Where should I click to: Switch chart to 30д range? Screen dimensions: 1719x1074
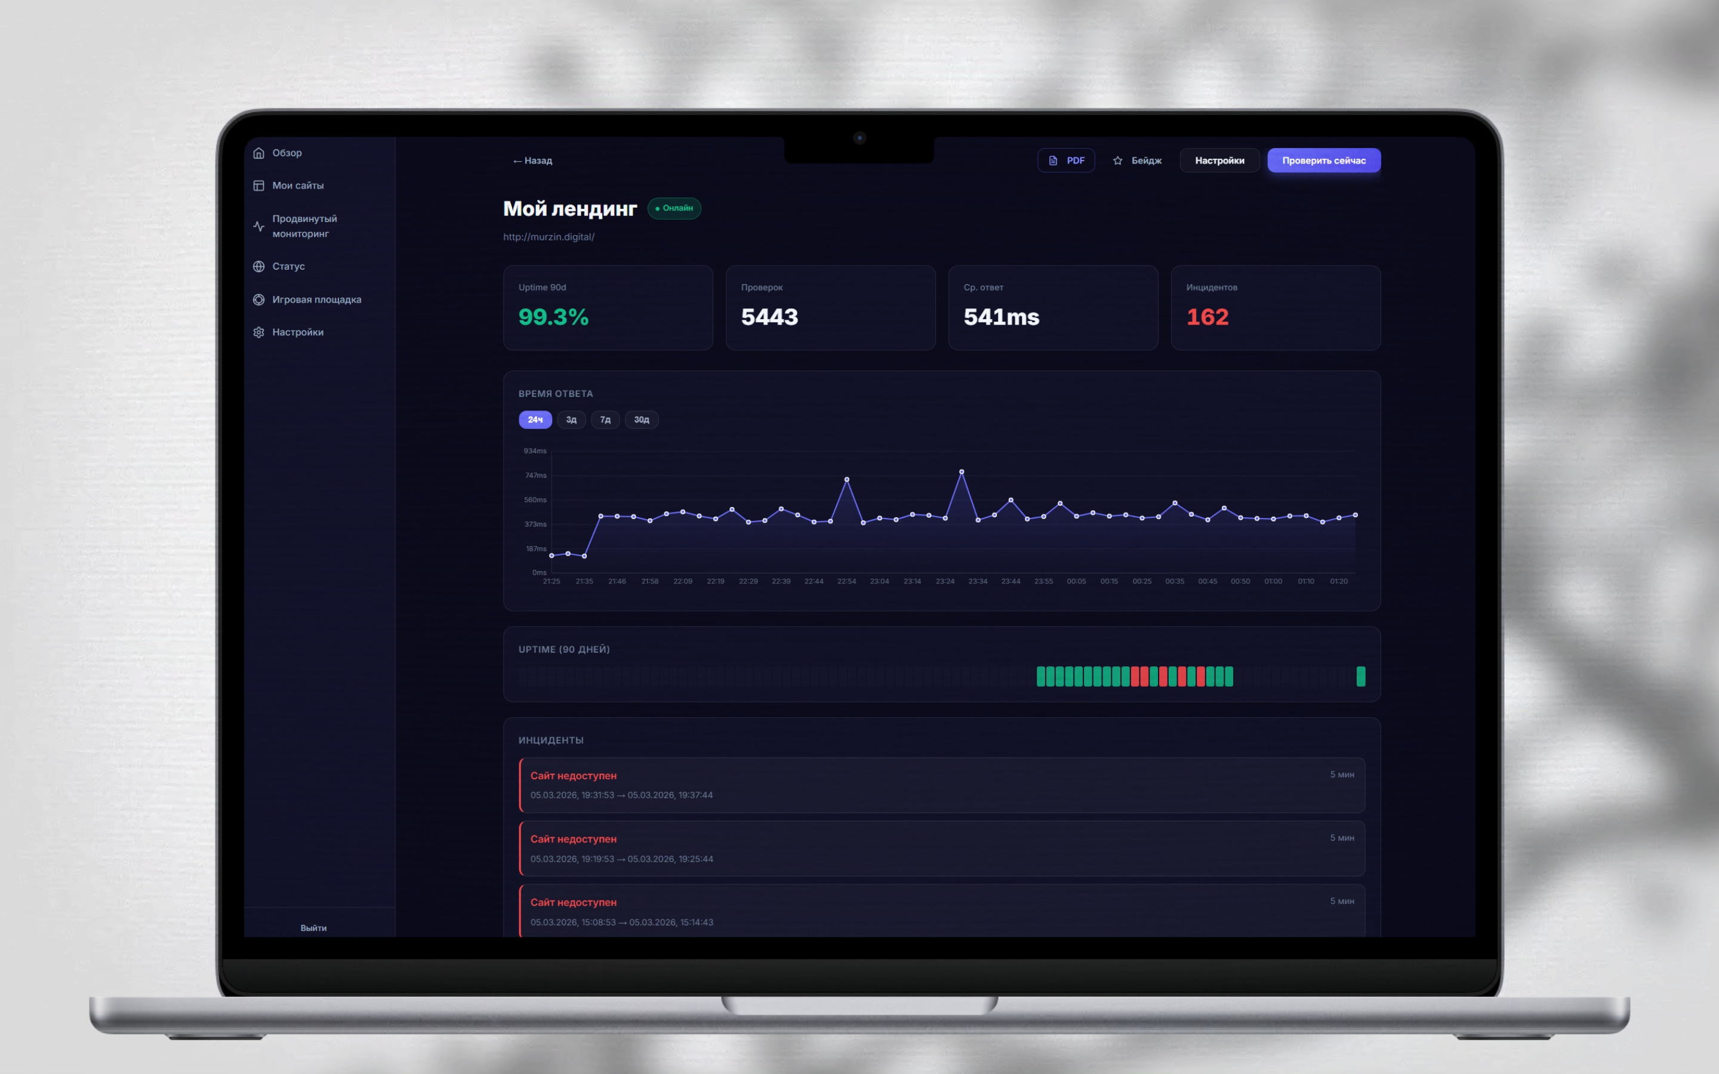642,420
